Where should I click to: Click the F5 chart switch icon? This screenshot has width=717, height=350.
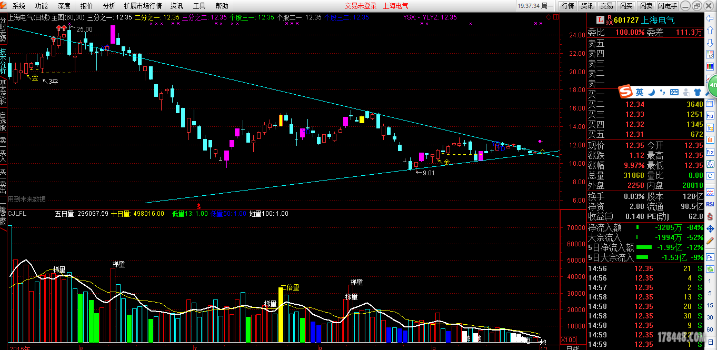tap(710, 257)
